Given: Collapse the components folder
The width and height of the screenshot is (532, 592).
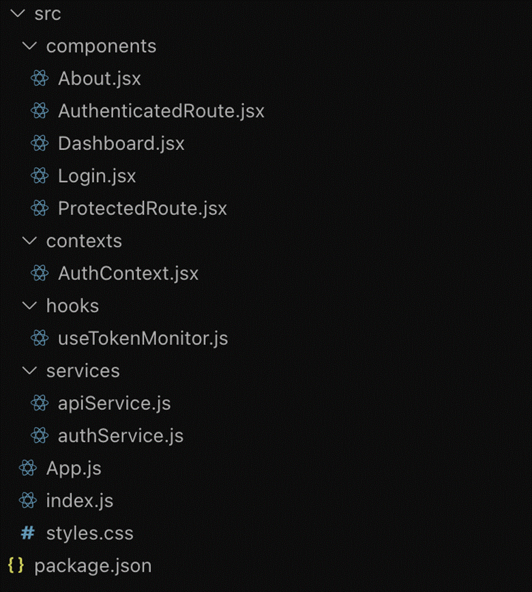Looking at the screenshot, I should [29, 46].
